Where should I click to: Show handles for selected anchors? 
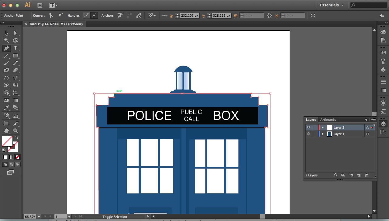(87, 15)
